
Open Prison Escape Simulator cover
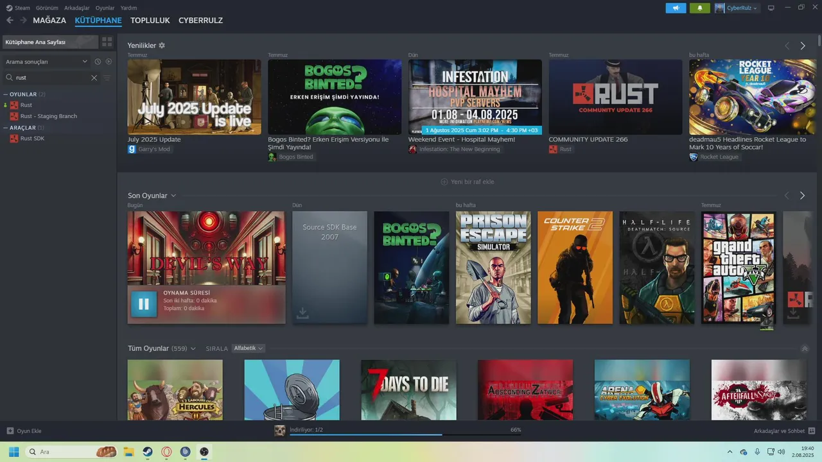point(493,268)
